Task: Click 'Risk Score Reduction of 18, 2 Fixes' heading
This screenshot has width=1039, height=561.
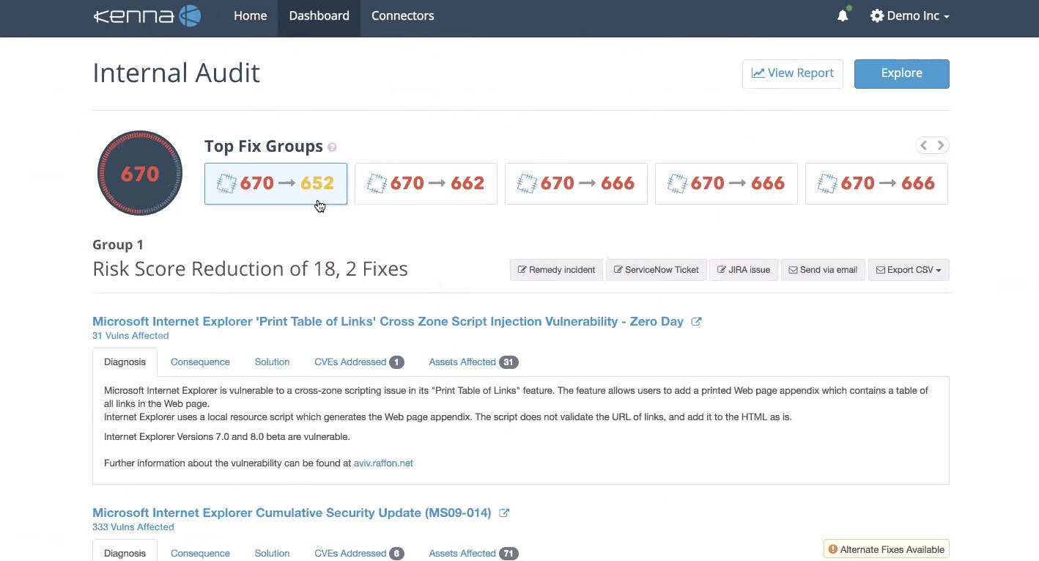Action: click(x=250, y=269)
